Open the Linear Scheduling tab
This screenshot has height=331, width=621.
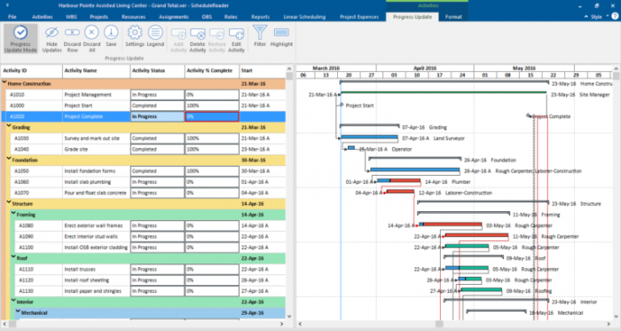pyautogui.click(x=304, y=17)
